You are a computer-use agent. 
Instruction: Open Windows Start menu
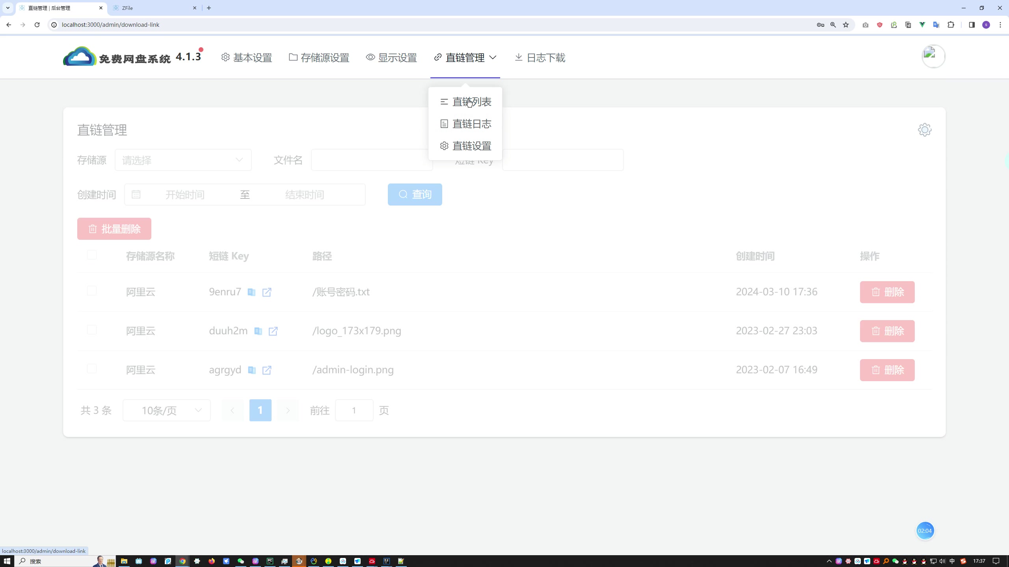(x=7, y=561)
